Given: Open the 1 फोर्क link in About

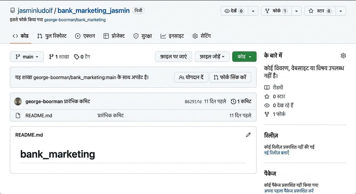Looking at the screenshot, I should [x=275, y=114].
